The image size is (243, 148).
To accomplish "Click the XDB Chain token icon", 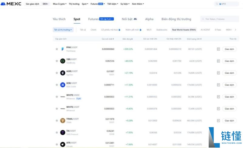I will [x=63, y=85].
